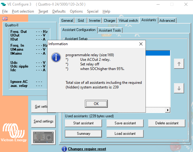Click Delete assistant button
The width and height of the screenshot is (193, 152).
pos(167,123)
